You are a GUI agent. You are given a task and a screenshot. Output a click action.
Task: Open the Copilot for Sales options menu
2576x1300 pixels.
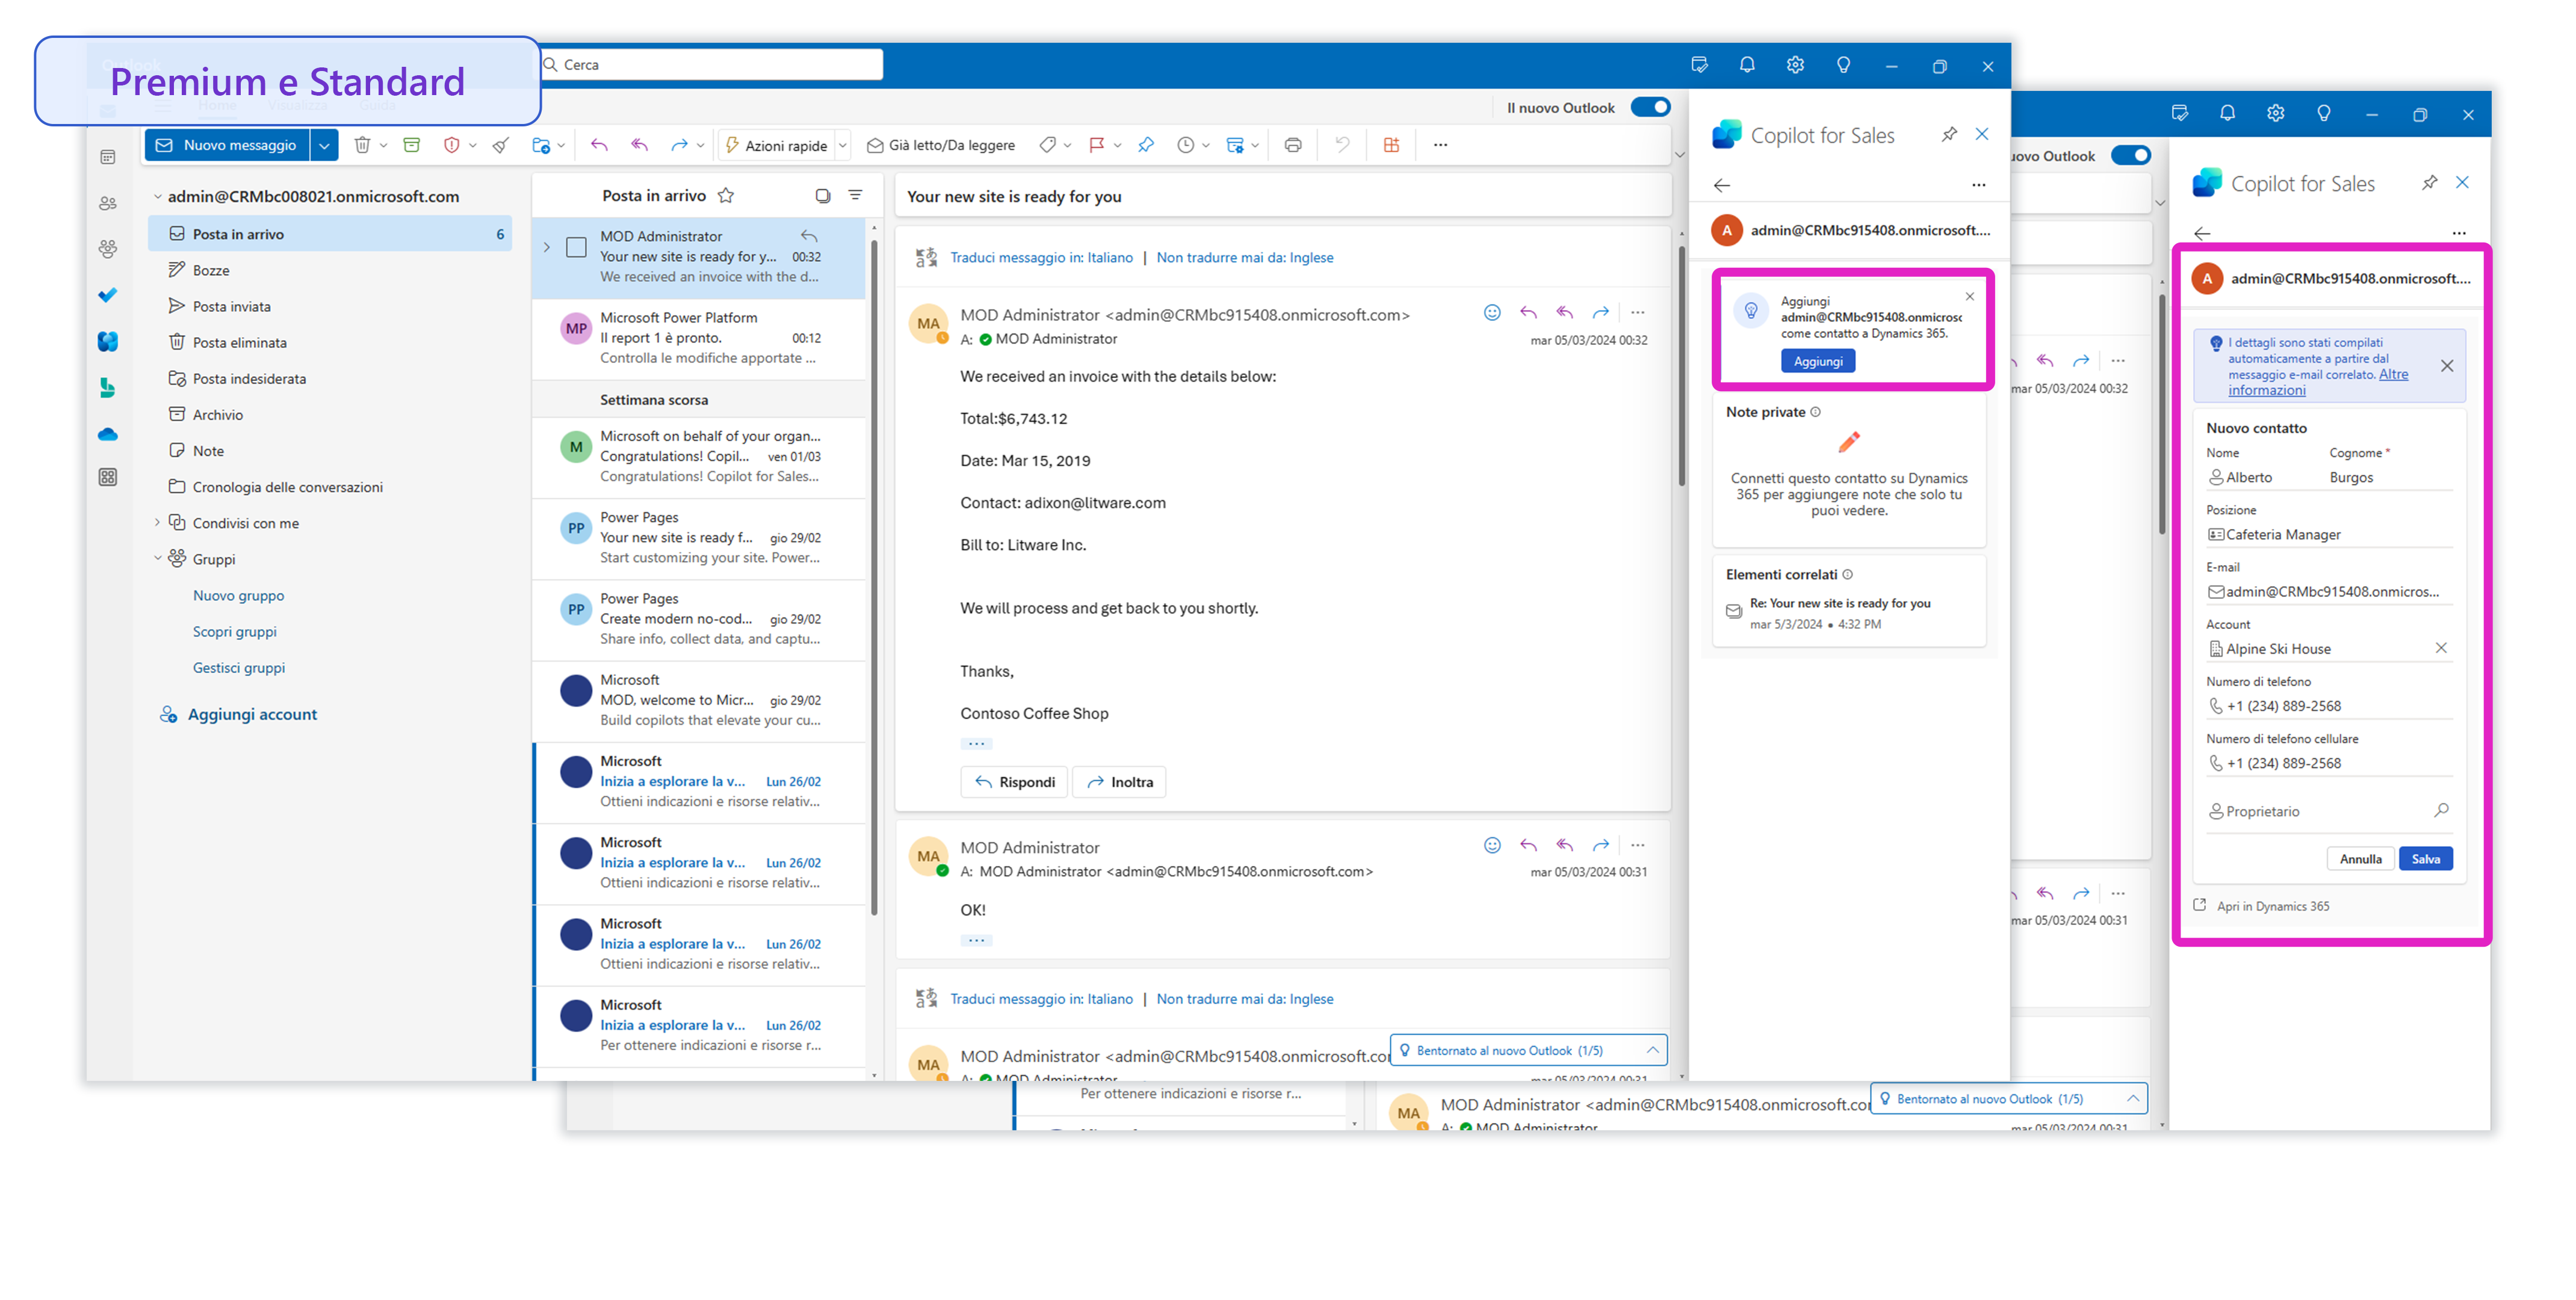click(1979, 185)
